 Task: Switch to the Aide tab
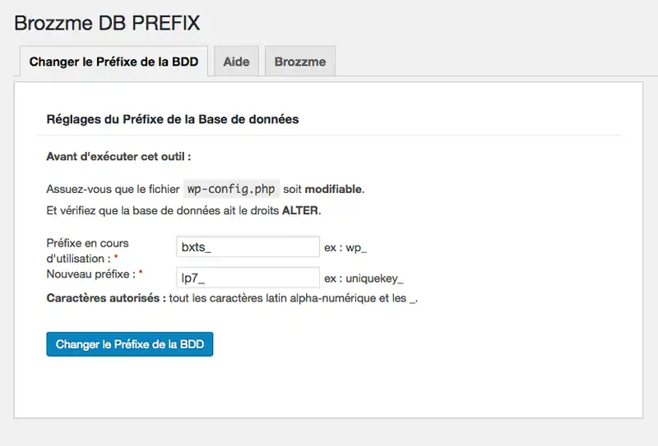pos(236,62)
